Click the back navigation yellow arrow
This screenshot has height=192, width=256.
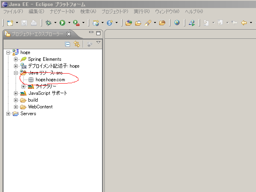244,23
